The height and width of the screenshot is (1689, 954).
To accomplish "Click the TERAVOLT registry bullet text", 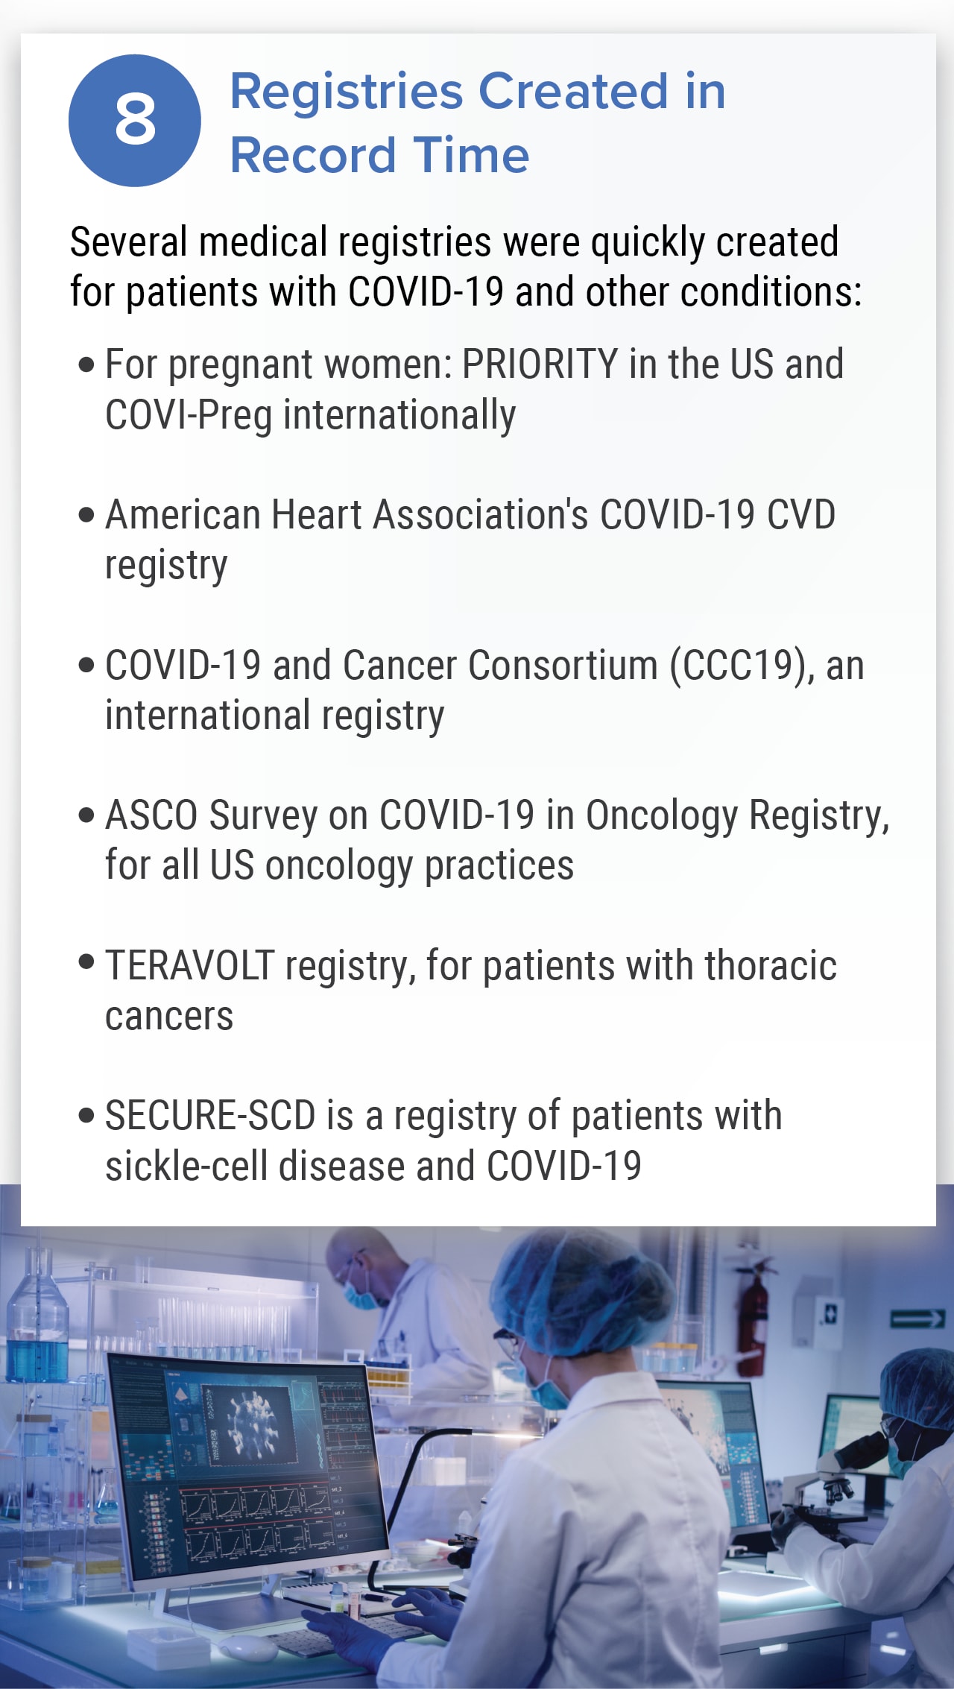I will [x=471, y=991].
